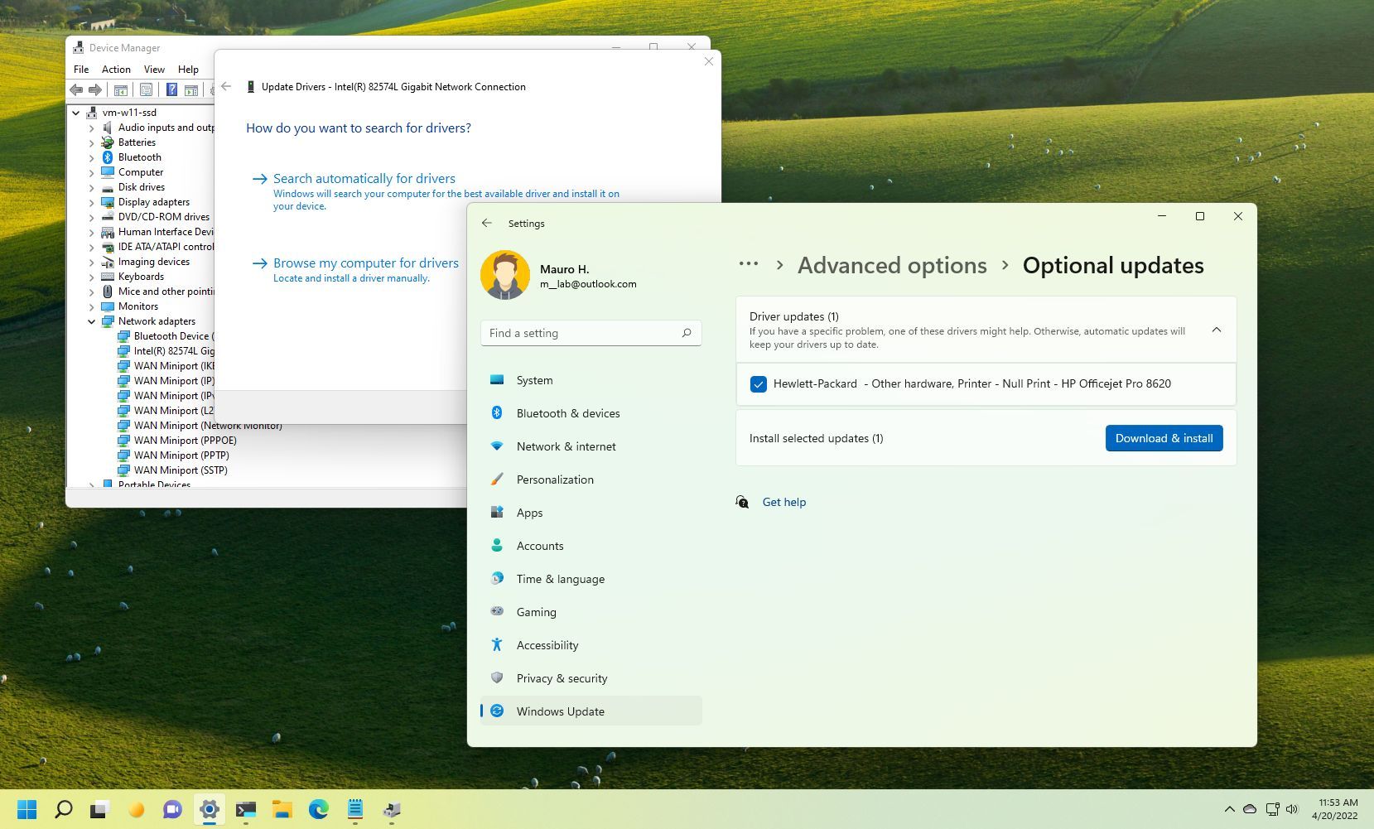
Task: Click the Back arrow in Device Manager toolbar
Action: coord(76,89)
